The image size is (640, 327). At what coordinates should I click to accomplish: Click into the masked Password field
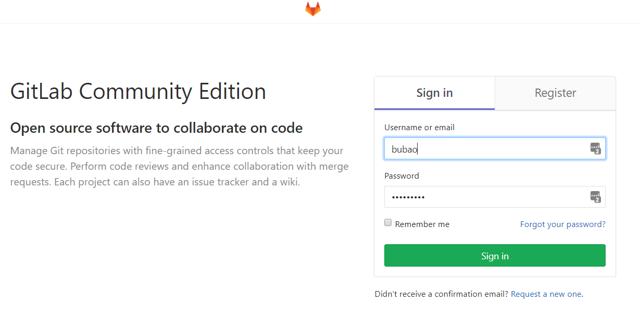coord(484,197)
